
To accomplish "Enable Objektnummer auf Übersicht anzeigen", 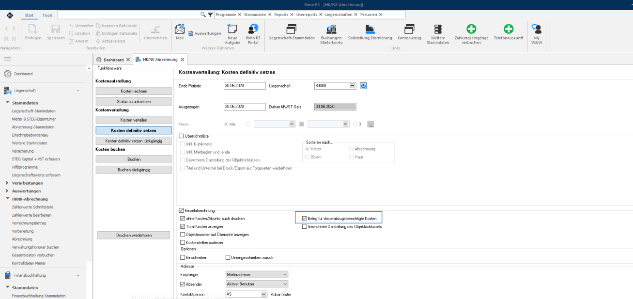I will tap(183, 235).
